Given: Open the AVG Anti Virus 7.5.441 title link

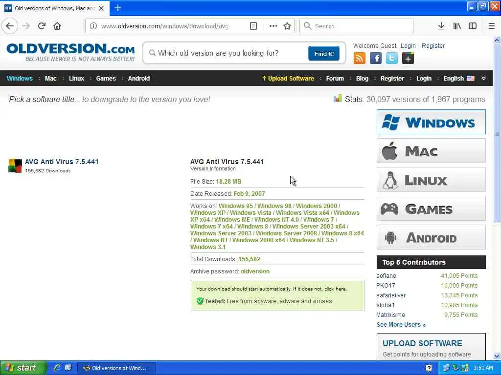Looking at the screenshot, I should pyautogui.click(x=62, y=162).
